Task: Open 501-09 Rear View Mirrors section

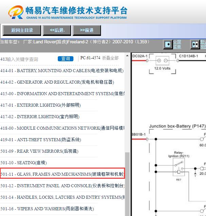Action: click(x=39, y=151)
